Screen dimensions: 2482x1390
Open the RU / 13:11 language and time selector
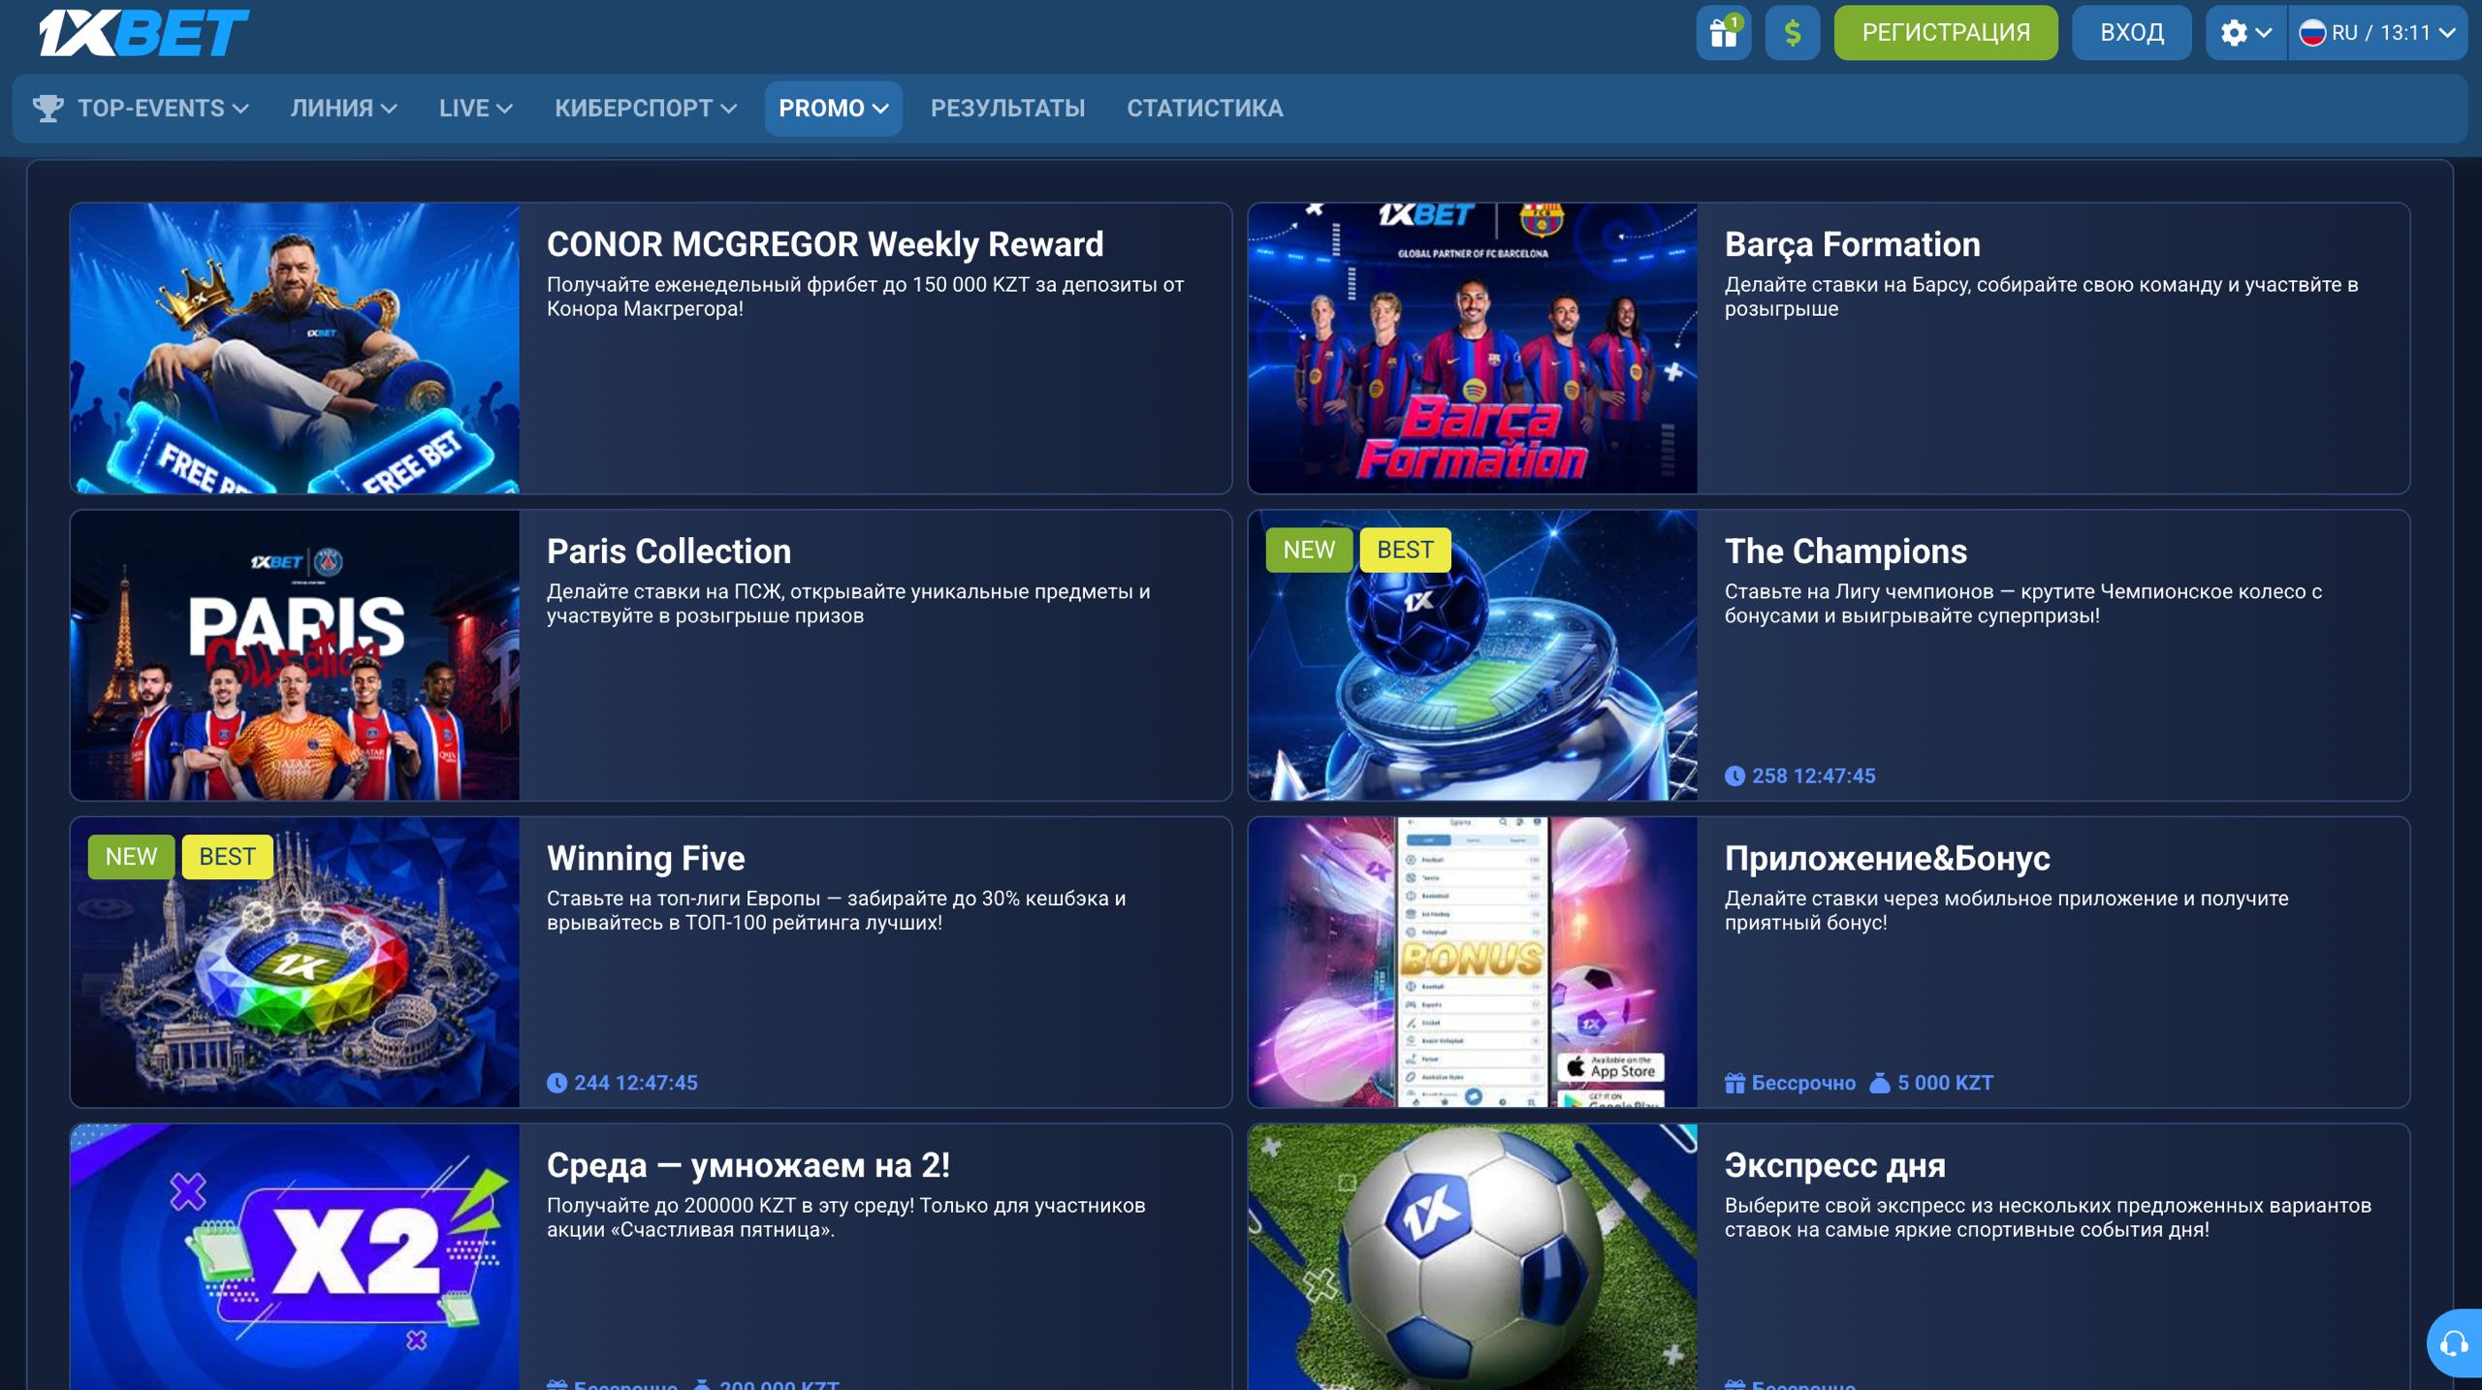point(2377,33)
